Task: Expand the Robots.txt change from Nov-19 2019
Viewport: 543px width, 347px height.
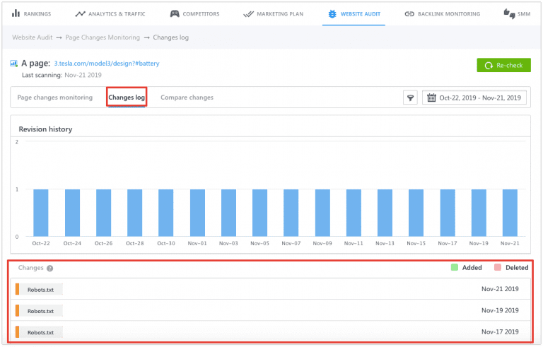Action: (x=270, y=310)
